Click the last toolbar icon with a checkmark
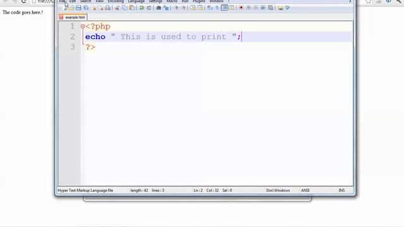This screenshot has height=227, width=404. 288,8
